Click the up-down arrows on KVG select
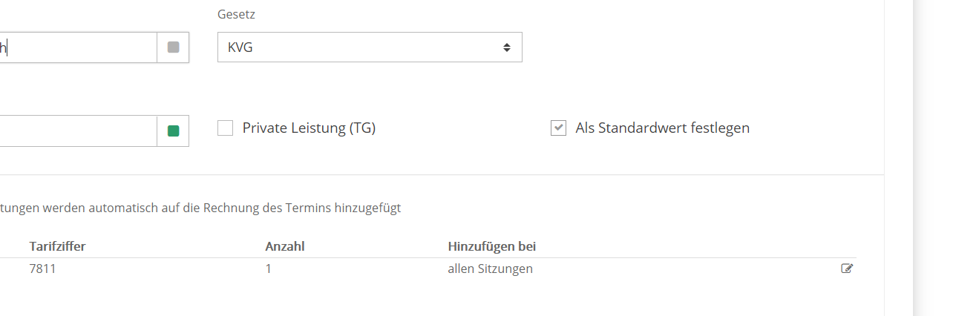Screen dimensions: 953x316 (507, 47)
